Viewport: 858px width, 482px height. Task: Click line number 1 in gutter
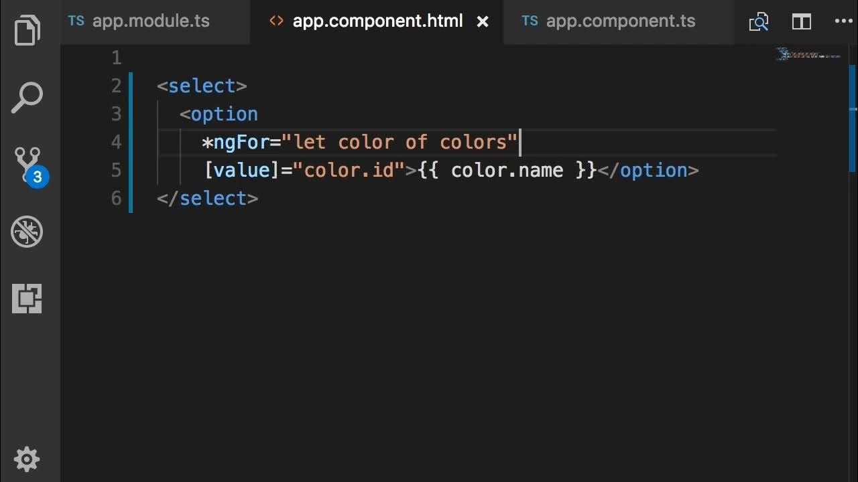point(116,58)
